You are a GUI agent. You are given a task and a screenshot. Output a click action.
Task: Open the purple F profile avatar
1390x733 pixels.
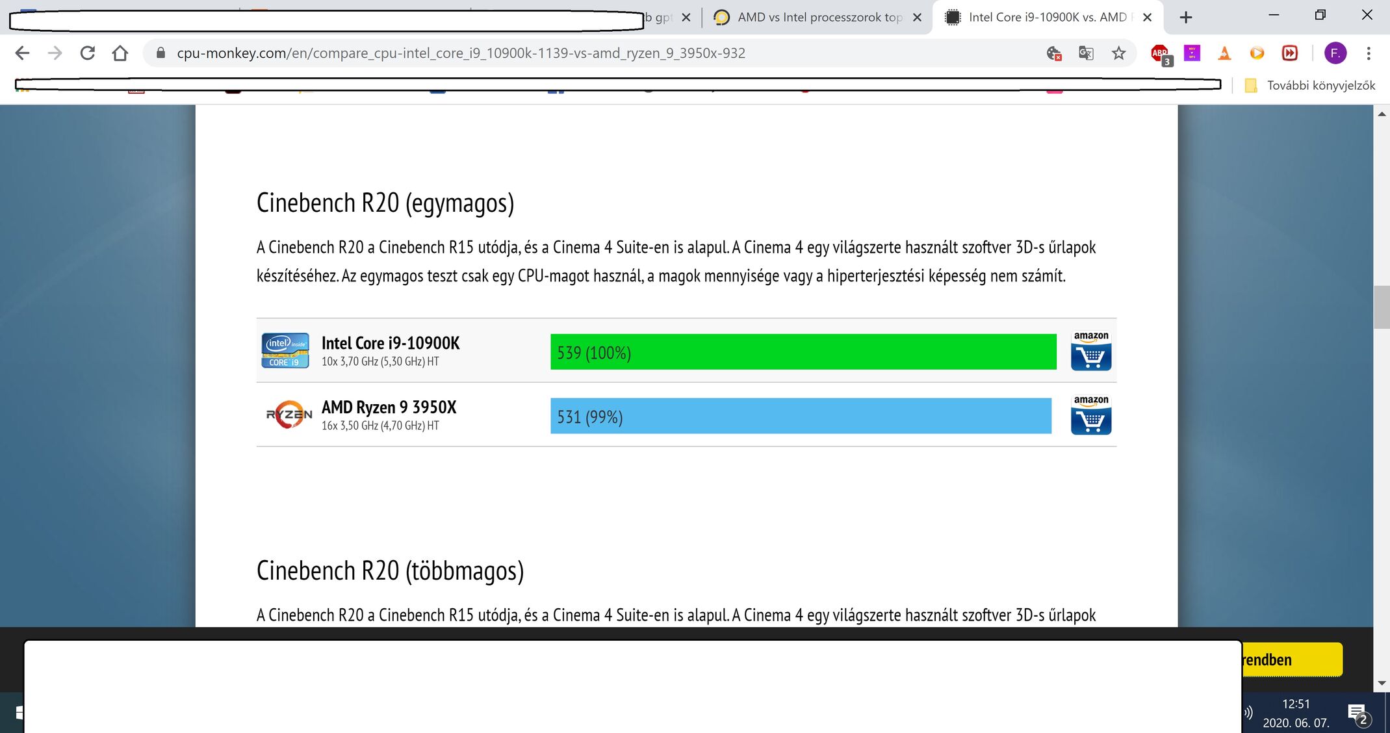1335,53
